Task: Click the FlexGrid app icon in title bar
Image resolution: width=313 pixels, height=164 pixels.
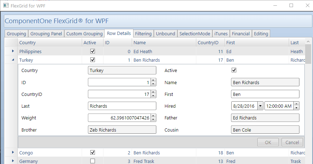Action: click(6, 6)
